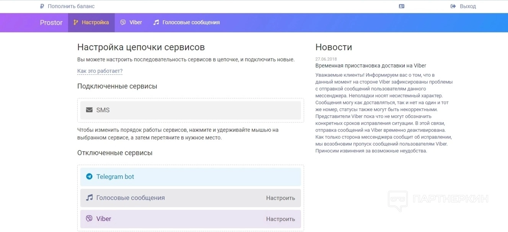Click the Подключенные сервисы heading
The image size is (508, 232).
coord(117,86)
